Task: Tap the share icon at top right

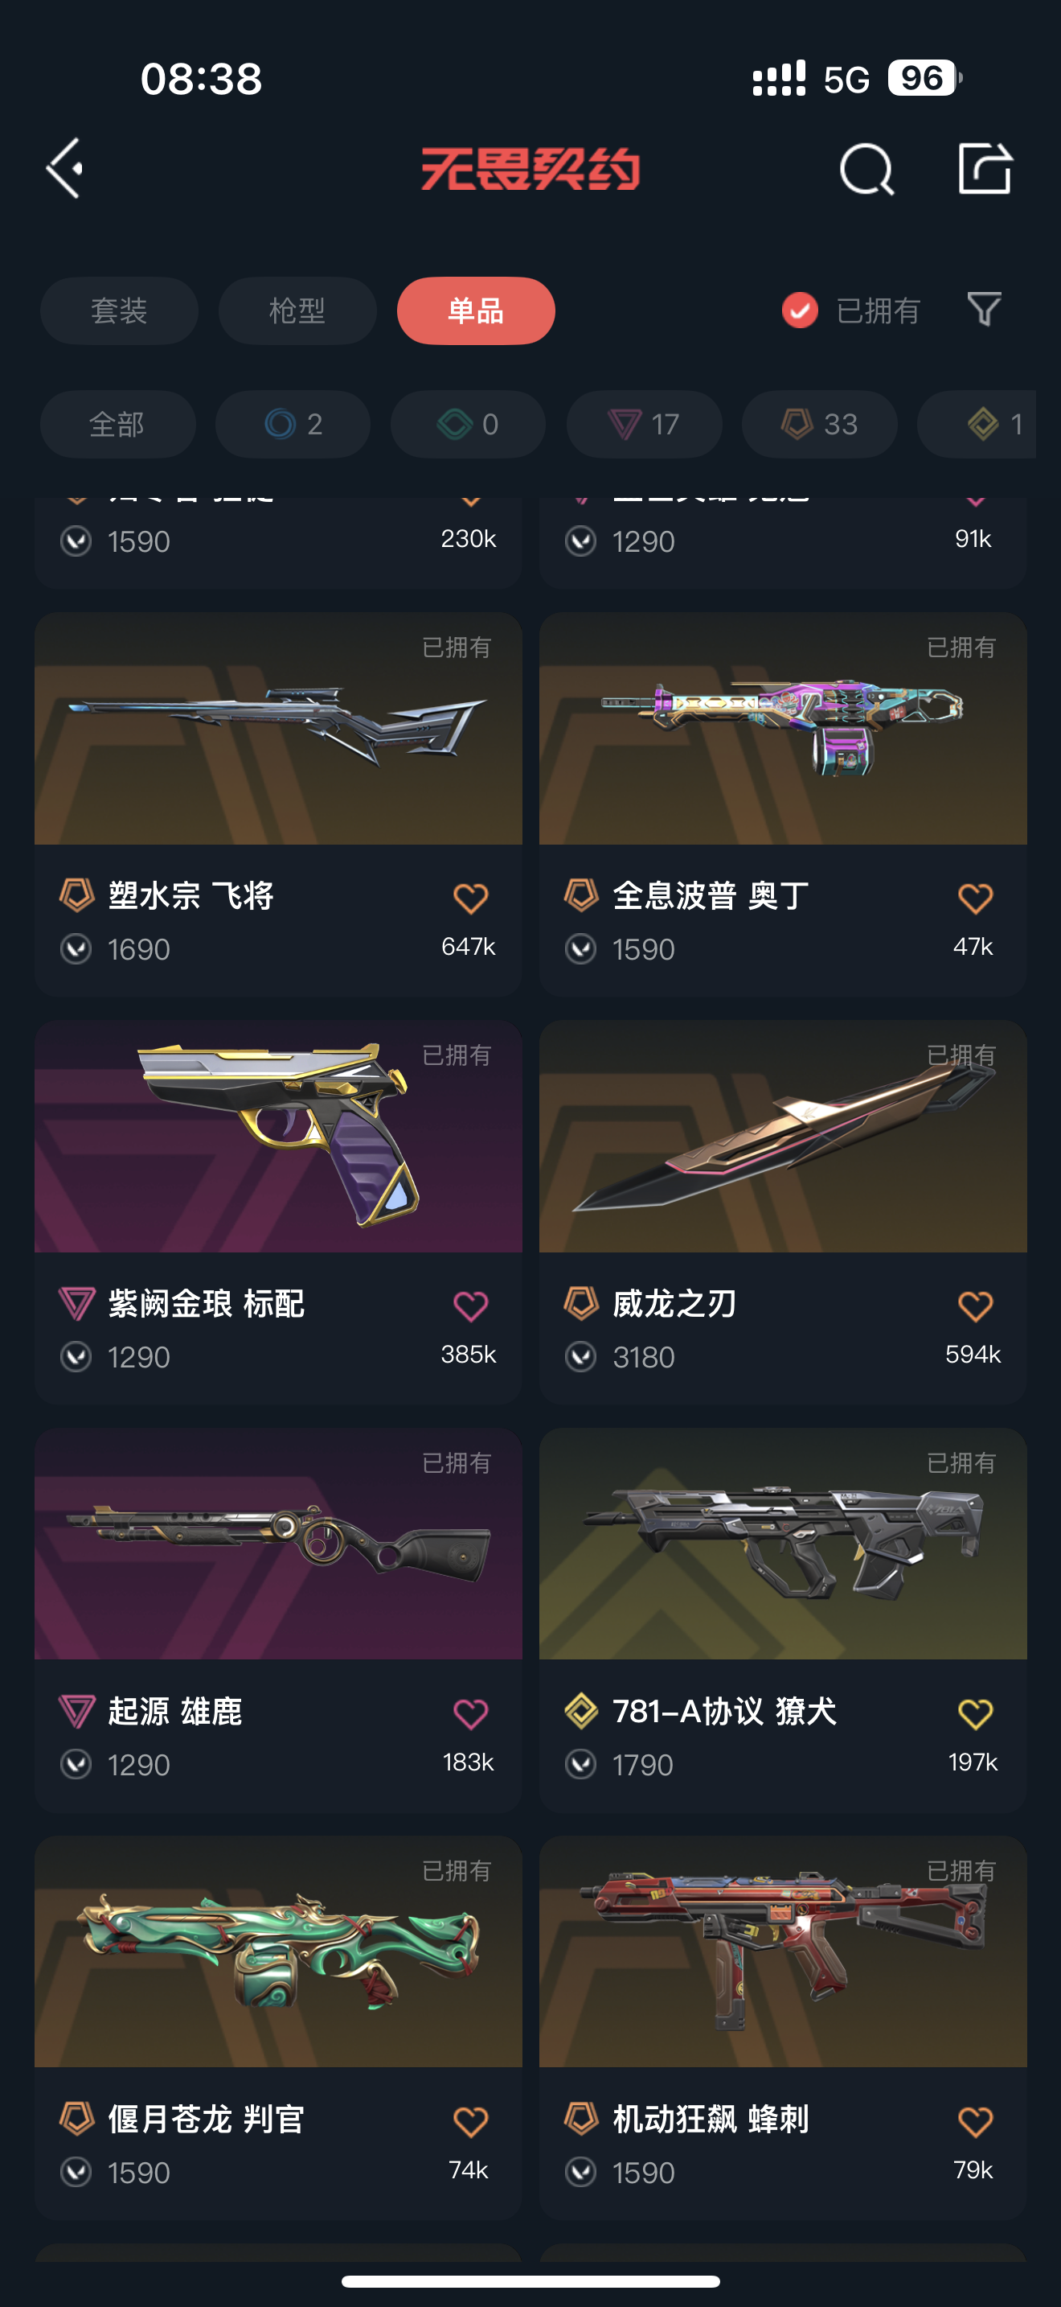Action: point(985,167)
